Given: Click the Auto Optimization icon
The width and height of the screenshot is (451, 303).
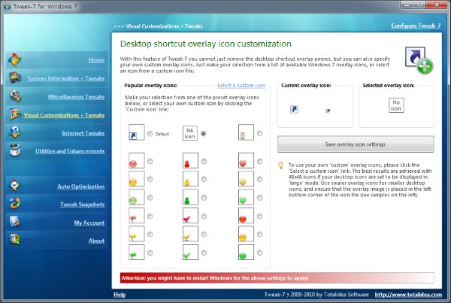Looking at the screenshot, I should click(15, 186).
